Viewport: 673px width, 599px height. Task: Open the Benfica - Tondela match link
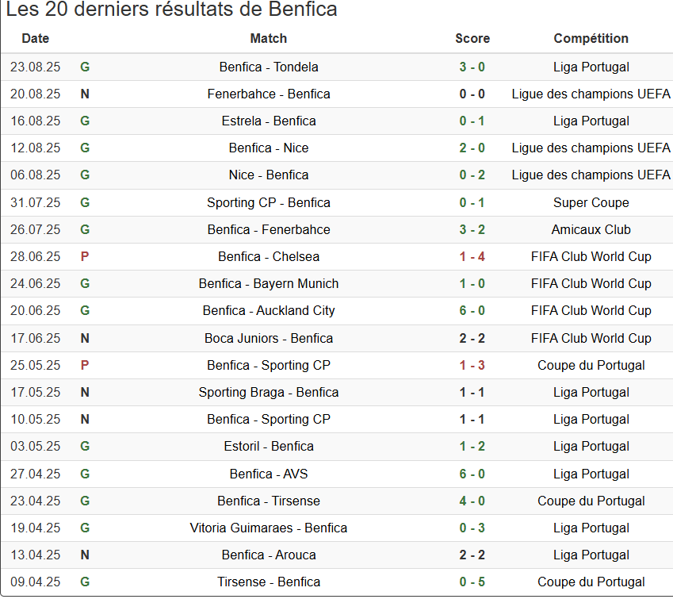(x=269, y=67)
